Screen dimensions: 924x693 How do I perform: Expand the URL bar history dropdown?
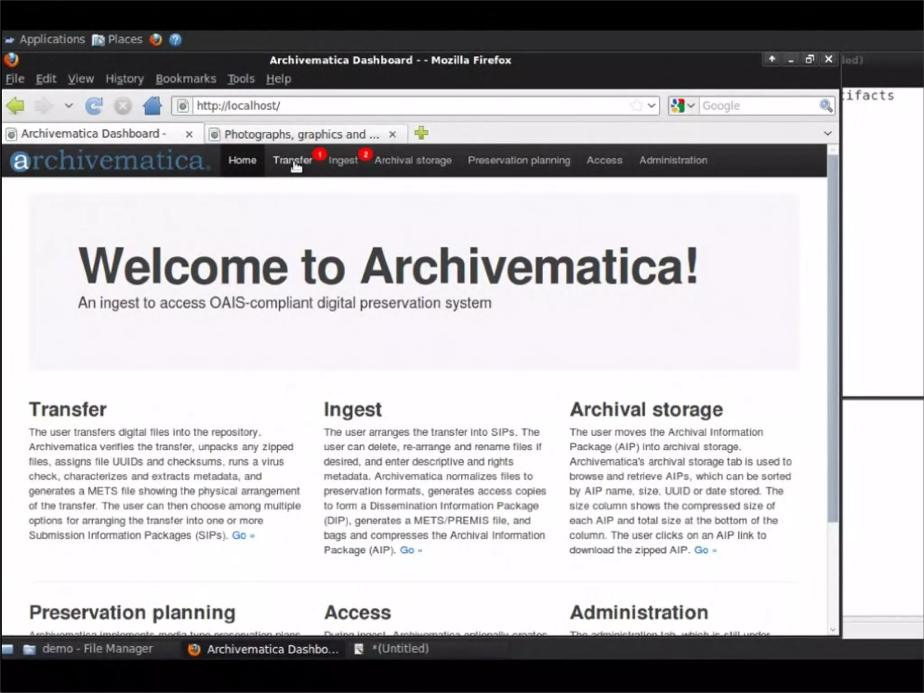coord(651,106)
